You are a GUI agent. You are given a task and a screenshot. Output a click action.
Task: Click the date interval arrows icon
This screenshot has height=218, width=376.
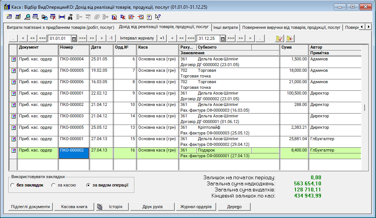pos(62,17)
